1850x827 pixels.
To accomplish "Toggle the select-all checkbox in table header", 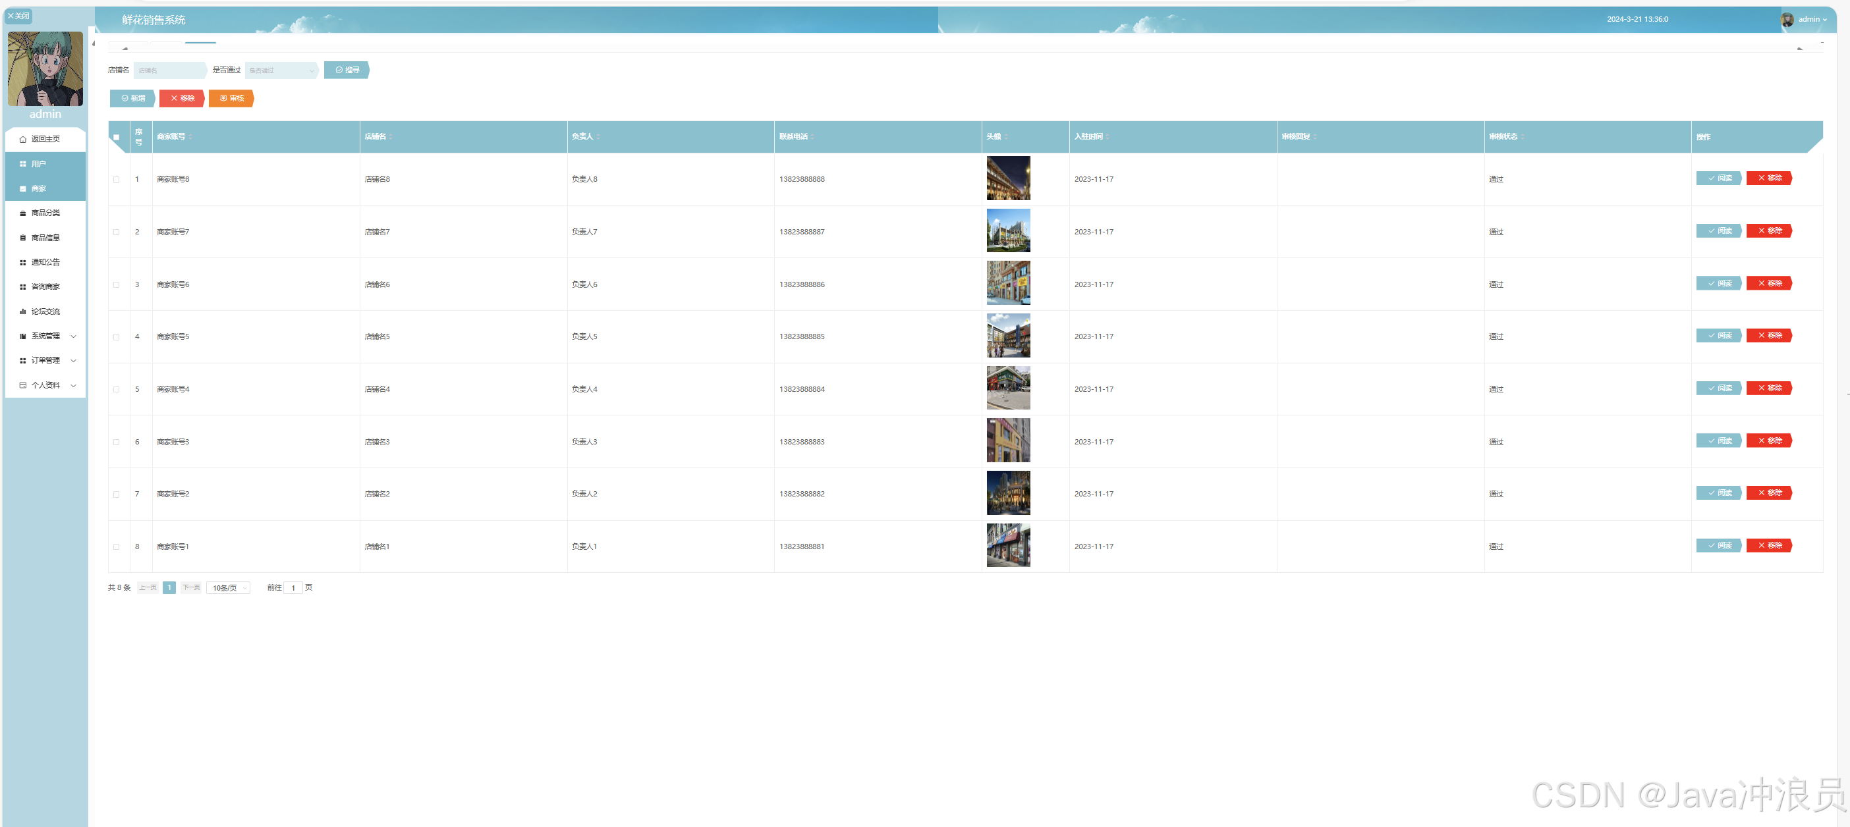I will click(117, 137).
